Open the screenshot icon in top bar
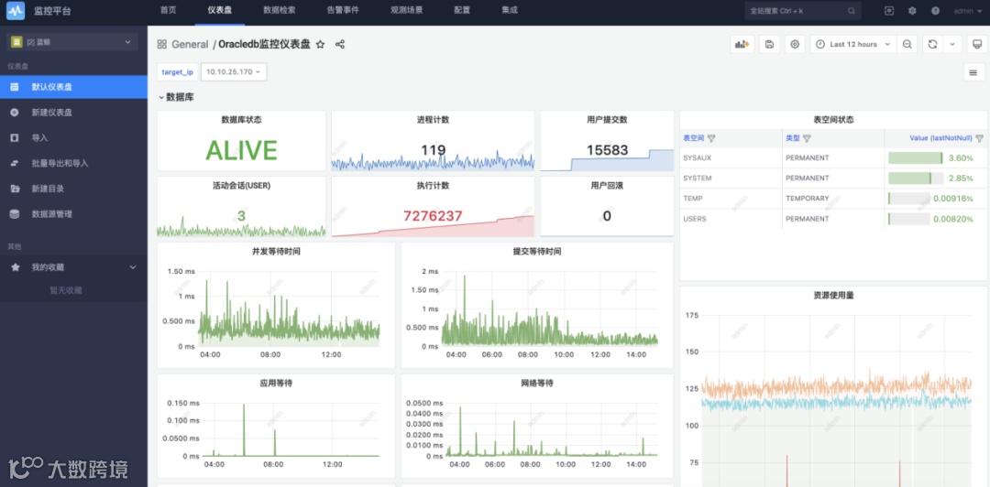This screenshot has width=990, height=487. (x=889, y=11)
